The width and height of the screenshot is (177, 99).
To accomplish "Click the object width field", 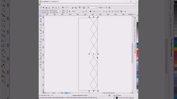I will (56, 10).
